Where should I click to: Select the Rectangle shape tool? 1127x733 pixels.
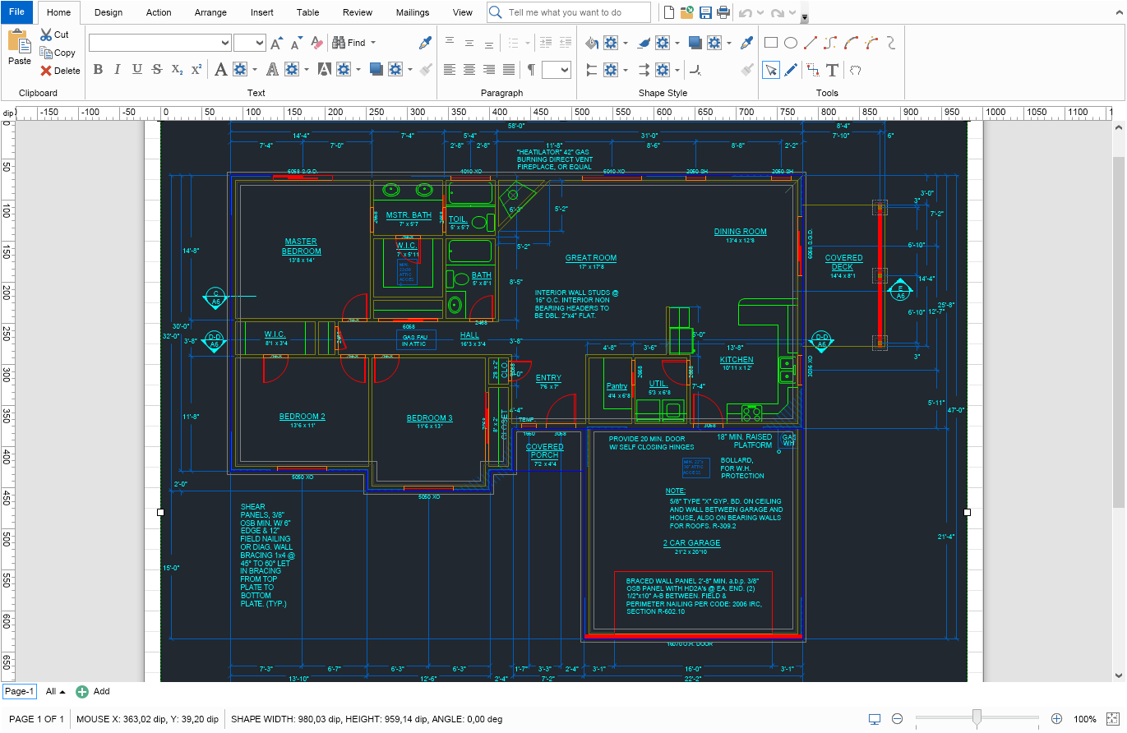pyautogui.click(x=771, y=43)
